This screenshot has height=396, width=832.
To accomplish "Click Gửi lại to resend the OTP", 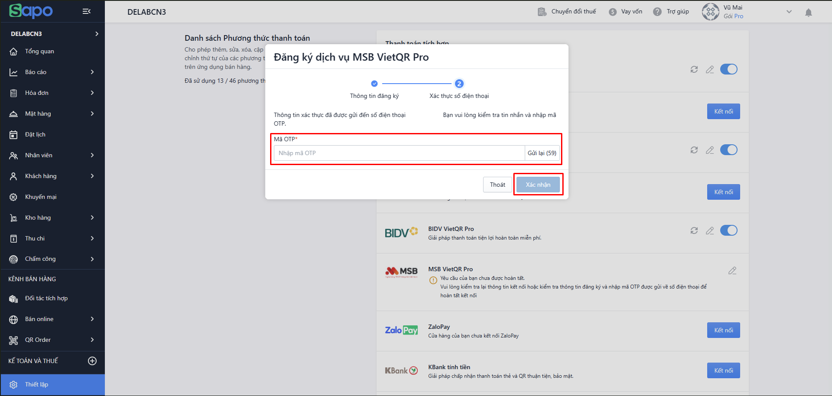I will pos(542,153).
